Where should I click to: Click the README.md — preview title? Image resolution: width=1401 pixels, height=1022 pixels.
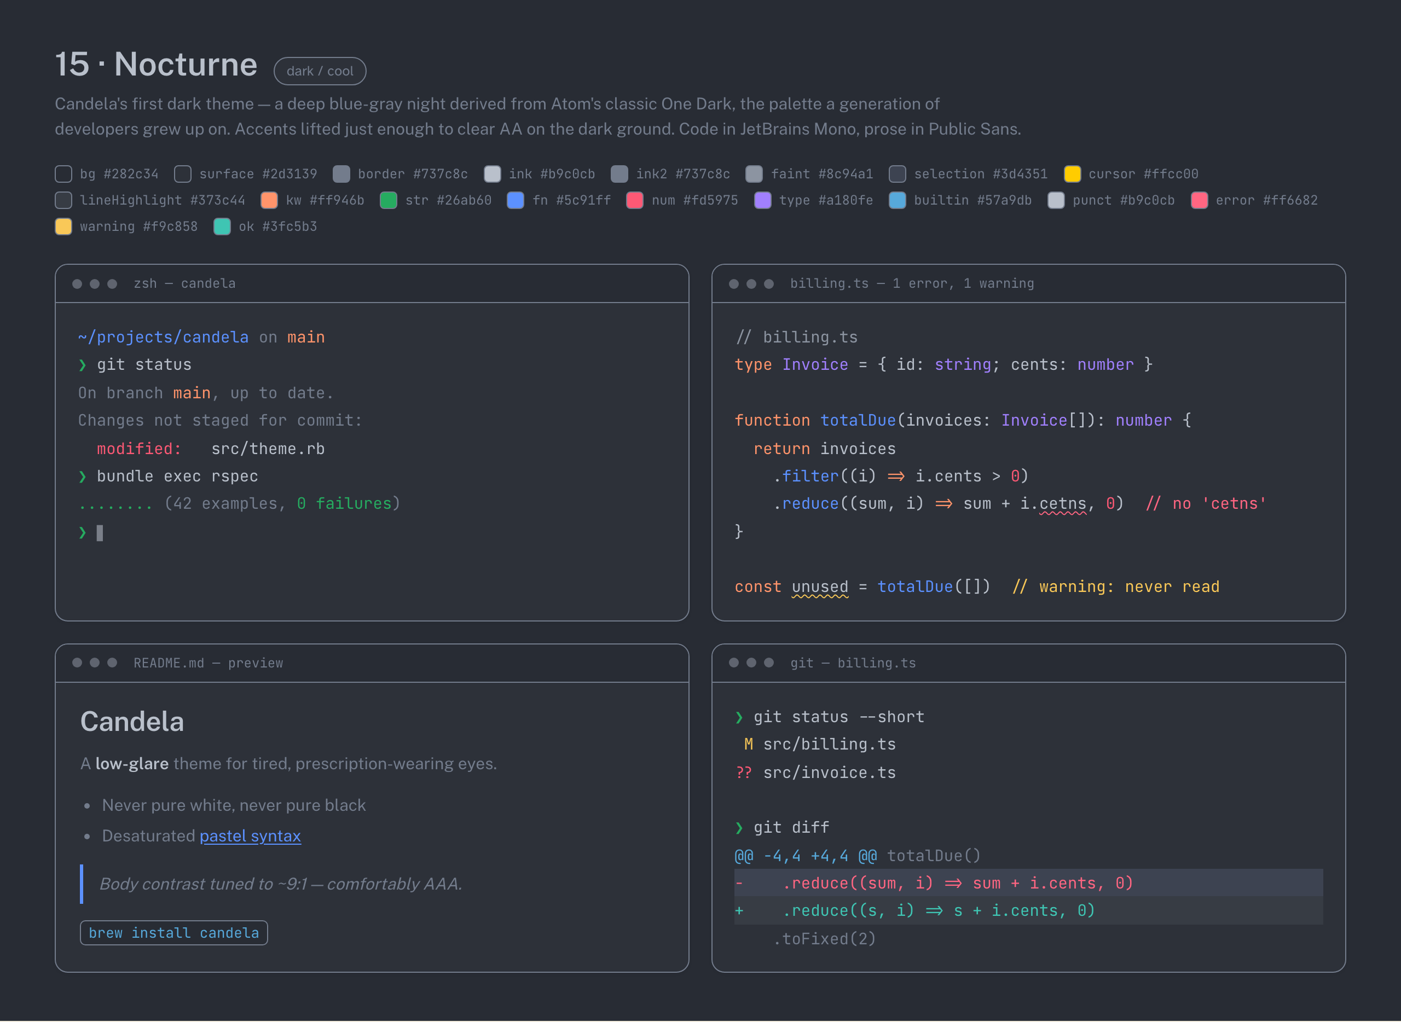point(209,663)
